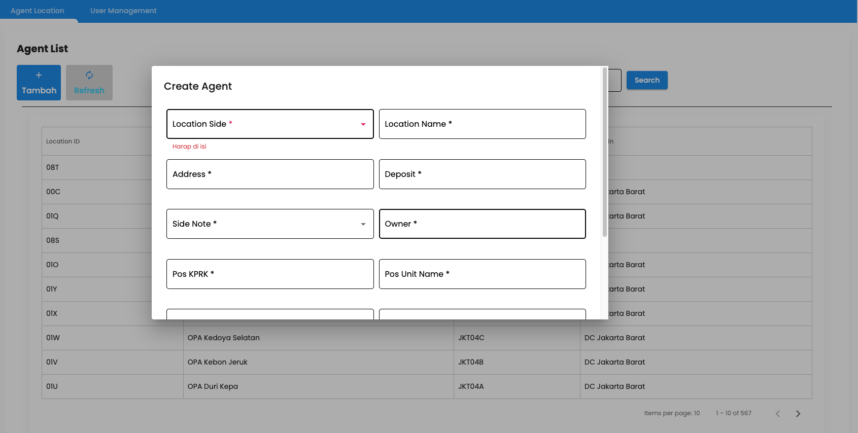This screenshot has height=433, width=858.
Task: Click the Owner text field
Action: click(482, 224)
